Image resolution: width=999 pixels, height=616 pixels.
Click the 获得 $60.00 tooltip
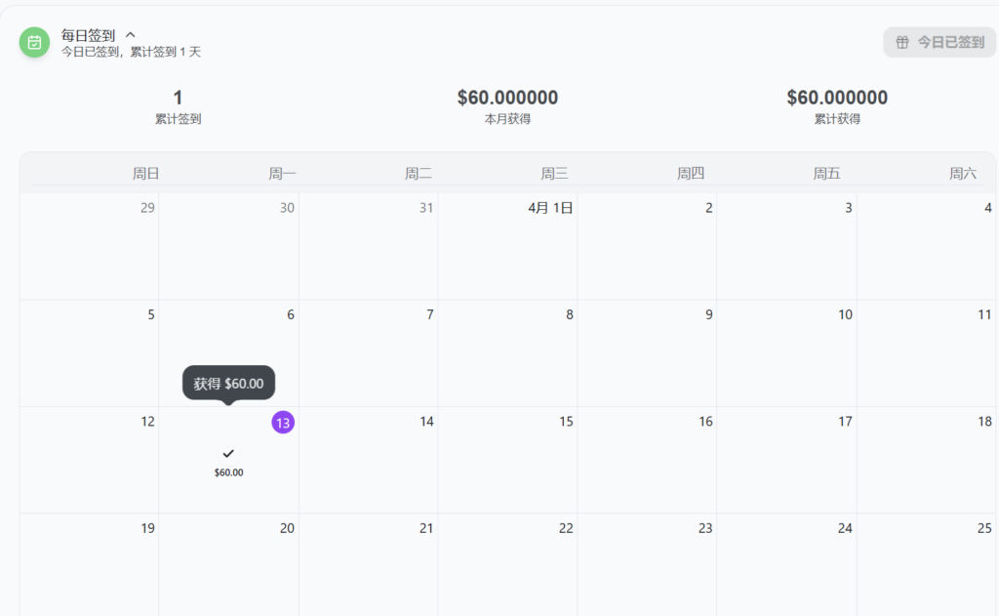point(228,383)
